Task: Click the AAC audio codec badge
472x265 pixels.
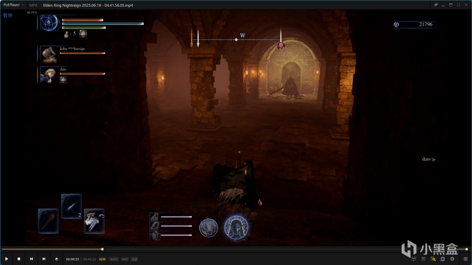Action: 125,259
